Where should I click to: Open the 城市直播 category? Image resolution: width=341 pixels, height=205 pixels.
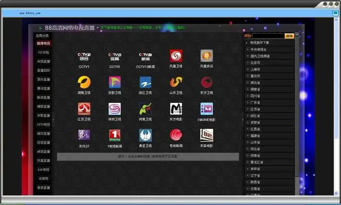[x=44, y=134]
